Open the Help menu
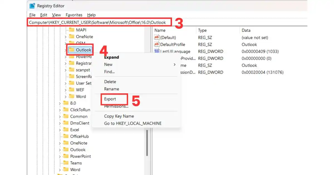 (91, 15)
